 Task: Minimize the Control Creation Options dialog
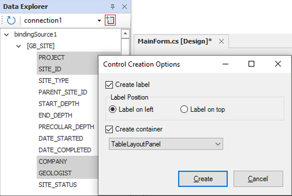225,64
